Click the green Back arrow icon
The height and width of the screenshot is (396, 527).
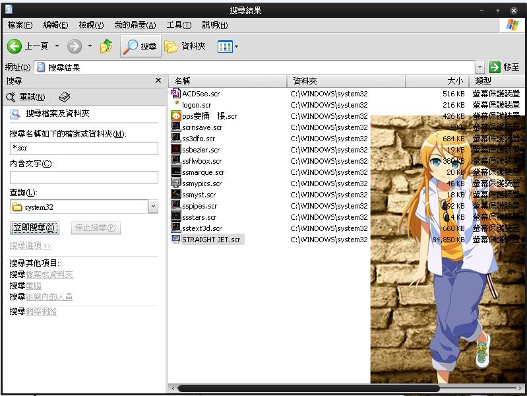[x=15, y=46]
